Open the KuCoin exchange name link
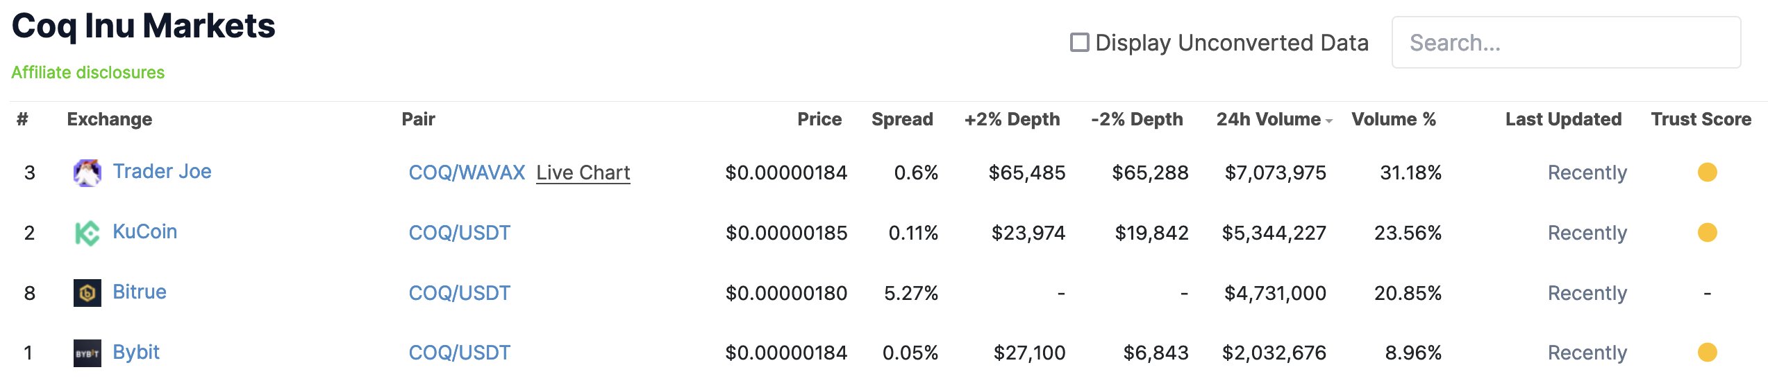The width and height of the screenshot is (1768, 381). coord(144,231)
